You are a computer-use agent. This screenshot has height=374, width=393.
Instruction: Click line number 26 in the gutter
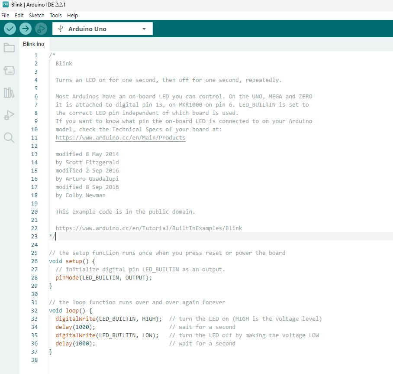(34, 261)
